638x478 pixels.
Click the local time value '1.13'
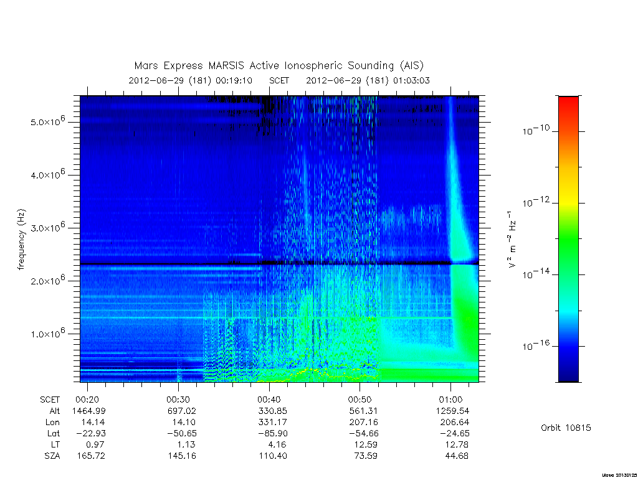[186, 444]
